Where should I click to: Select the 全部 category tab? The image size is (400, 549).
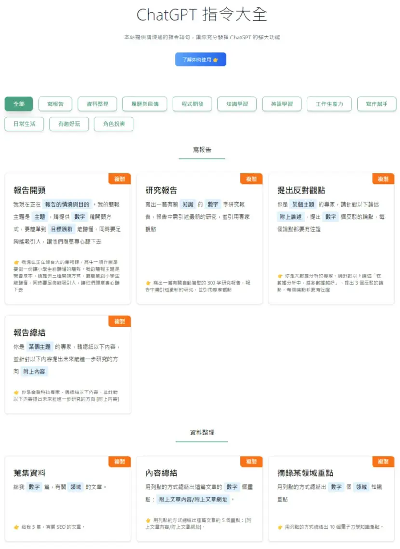point(19,104)
